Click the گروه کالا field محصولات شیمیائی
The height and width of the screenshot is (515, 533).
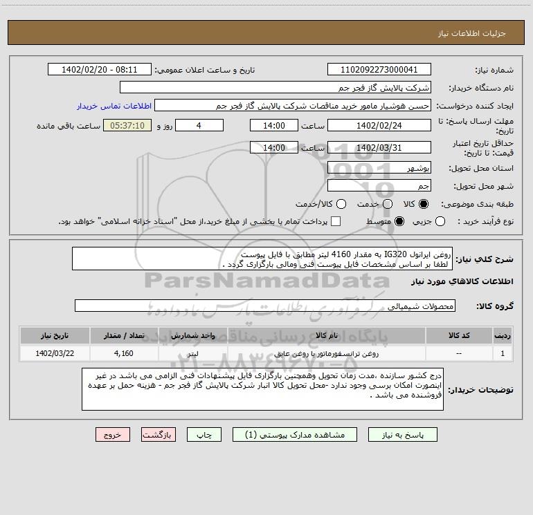pos(265,306)
